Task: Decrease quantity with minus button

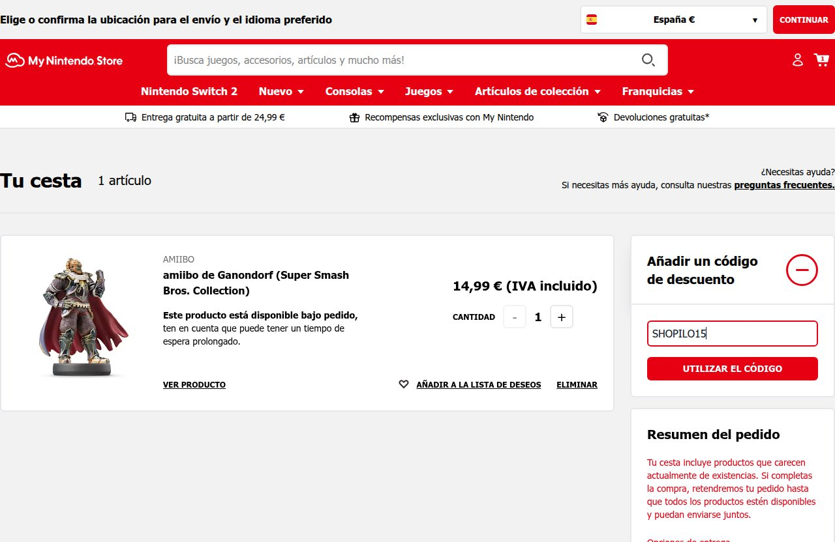Action: (x=515, y=317)
